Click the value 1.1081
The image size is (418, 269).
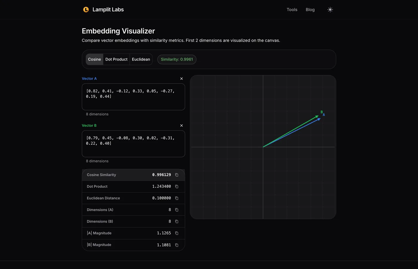point(164,245)
